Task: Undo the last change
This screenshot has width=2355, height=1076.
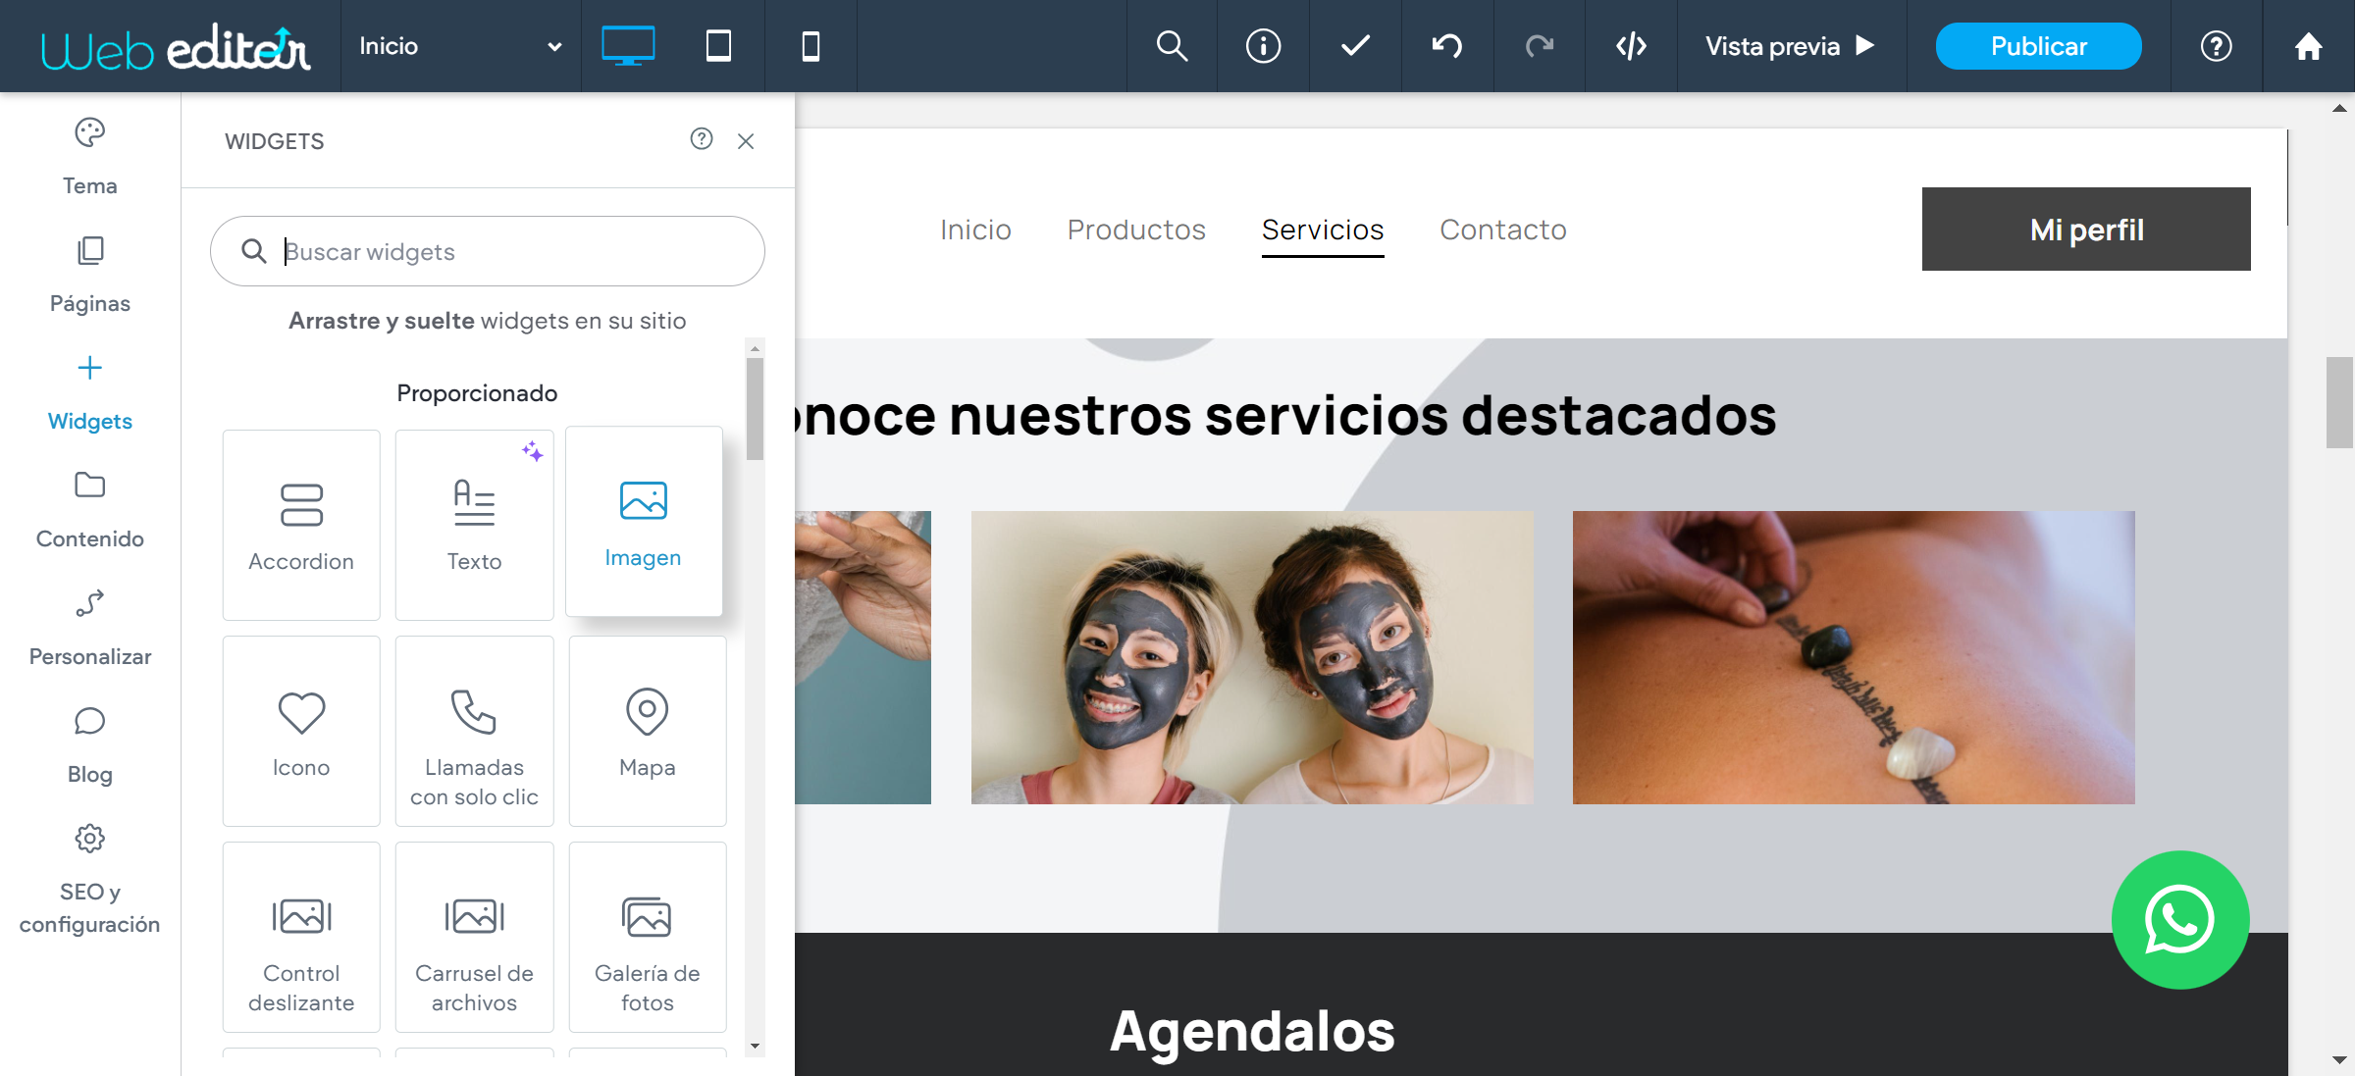Action: (1447, 46)
